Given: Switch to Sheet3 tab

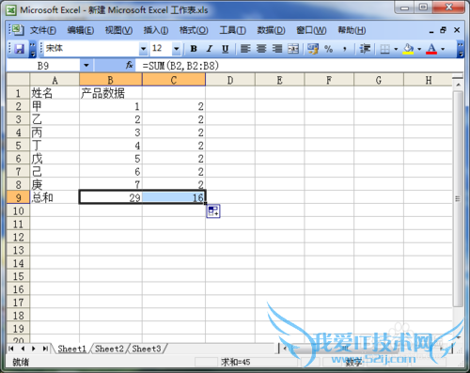Looking at the screenshot, I should click(147, 349).
